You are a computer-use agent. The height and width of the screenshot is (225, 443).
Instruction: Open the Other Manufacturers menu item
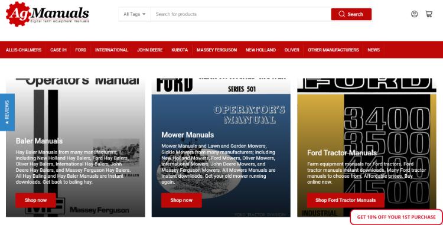pos(333,50)
